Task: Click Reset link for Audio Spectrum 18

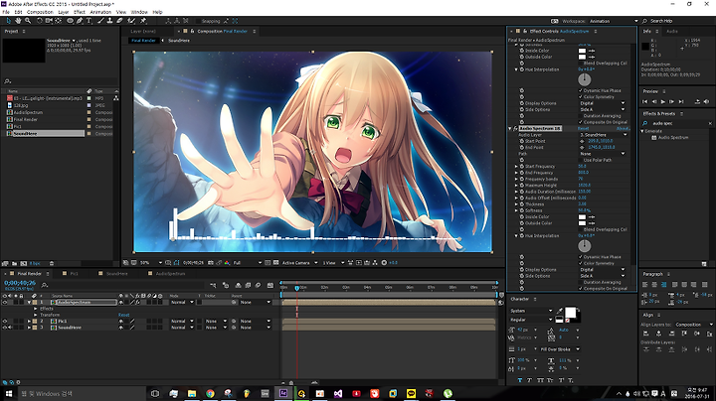Action: coord(583,129)
